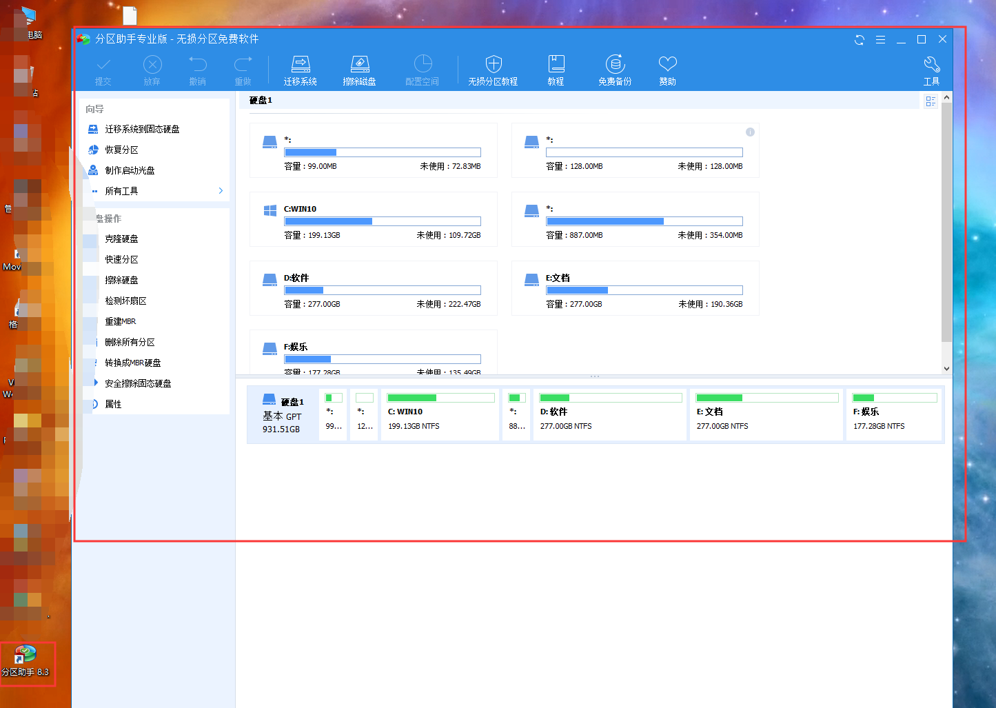Select 硬盘1 基本 GPT disk block
This screenshot has width=996, height=708.
tap(283, 414)
